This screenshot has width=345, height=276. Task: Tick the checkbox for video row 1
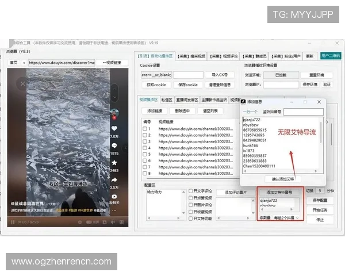click(x=145, y=129)
